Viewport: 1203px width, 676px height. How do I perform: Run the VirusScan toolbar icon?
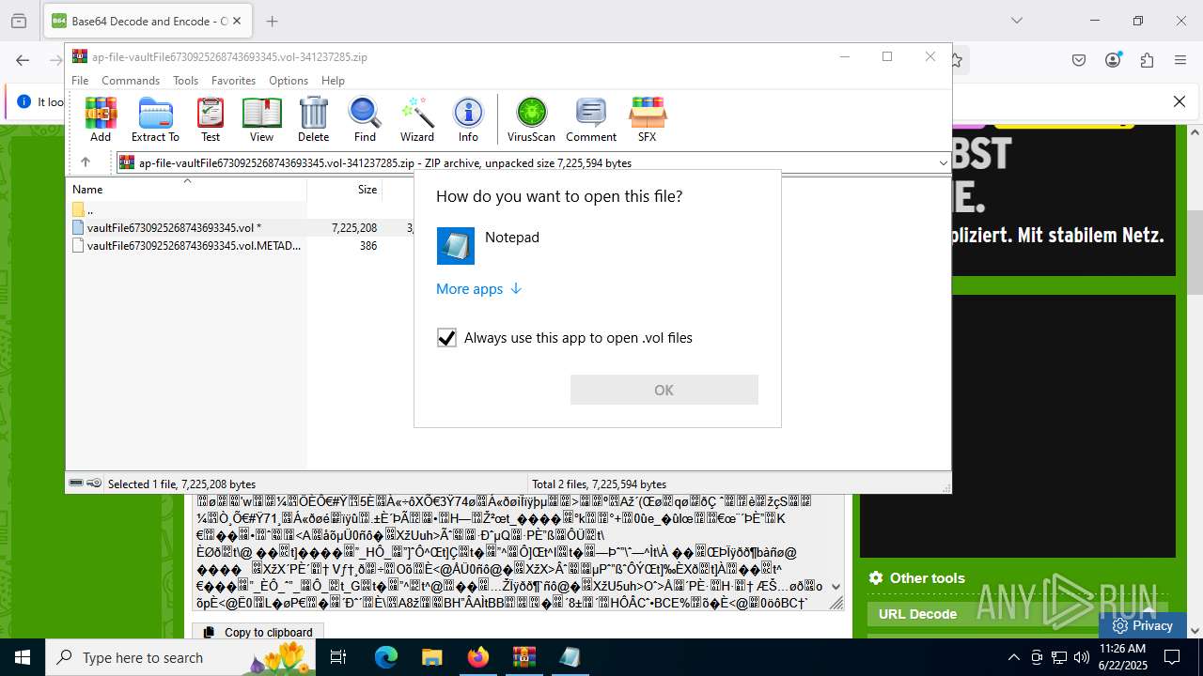click(x=531, y=119)
